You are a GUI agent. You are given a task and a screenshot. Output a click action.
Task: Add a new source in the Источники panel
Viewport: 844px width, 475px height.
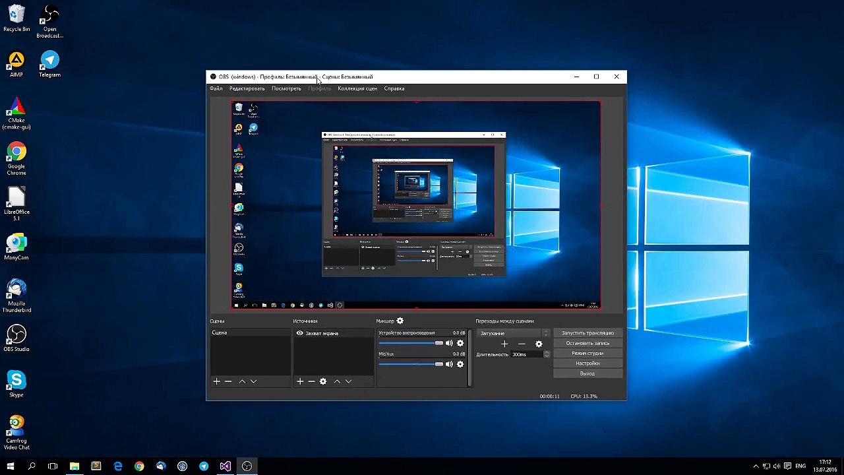tap(300, 381)
